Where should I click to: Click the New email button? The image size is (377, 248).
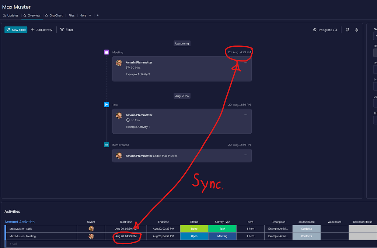(x=15, y=30)
